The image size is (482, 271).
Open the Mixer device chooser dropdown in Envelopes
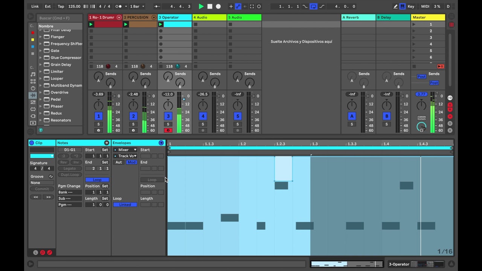[125, 150]
